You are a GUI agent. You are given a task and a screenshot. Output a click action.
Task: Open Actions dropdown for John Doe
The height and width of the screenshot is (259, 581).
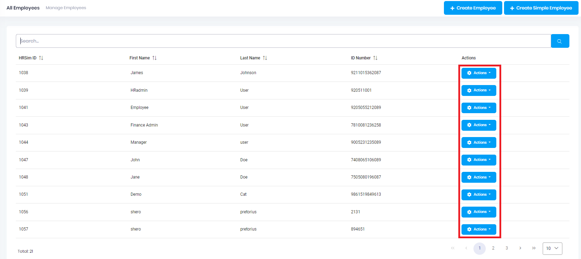point(479,160)
